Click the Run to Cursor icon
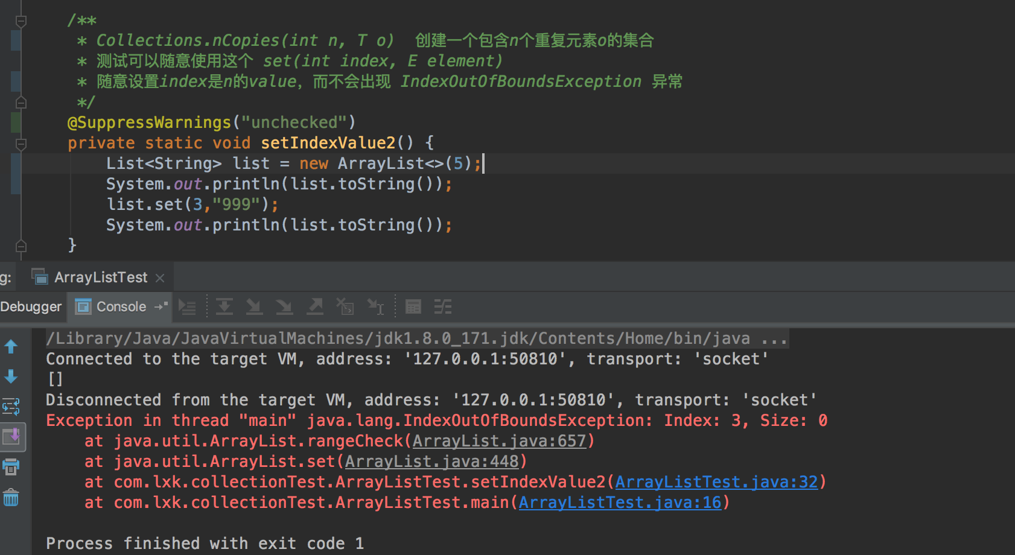The image size is (1015, 555). (375, 306)
